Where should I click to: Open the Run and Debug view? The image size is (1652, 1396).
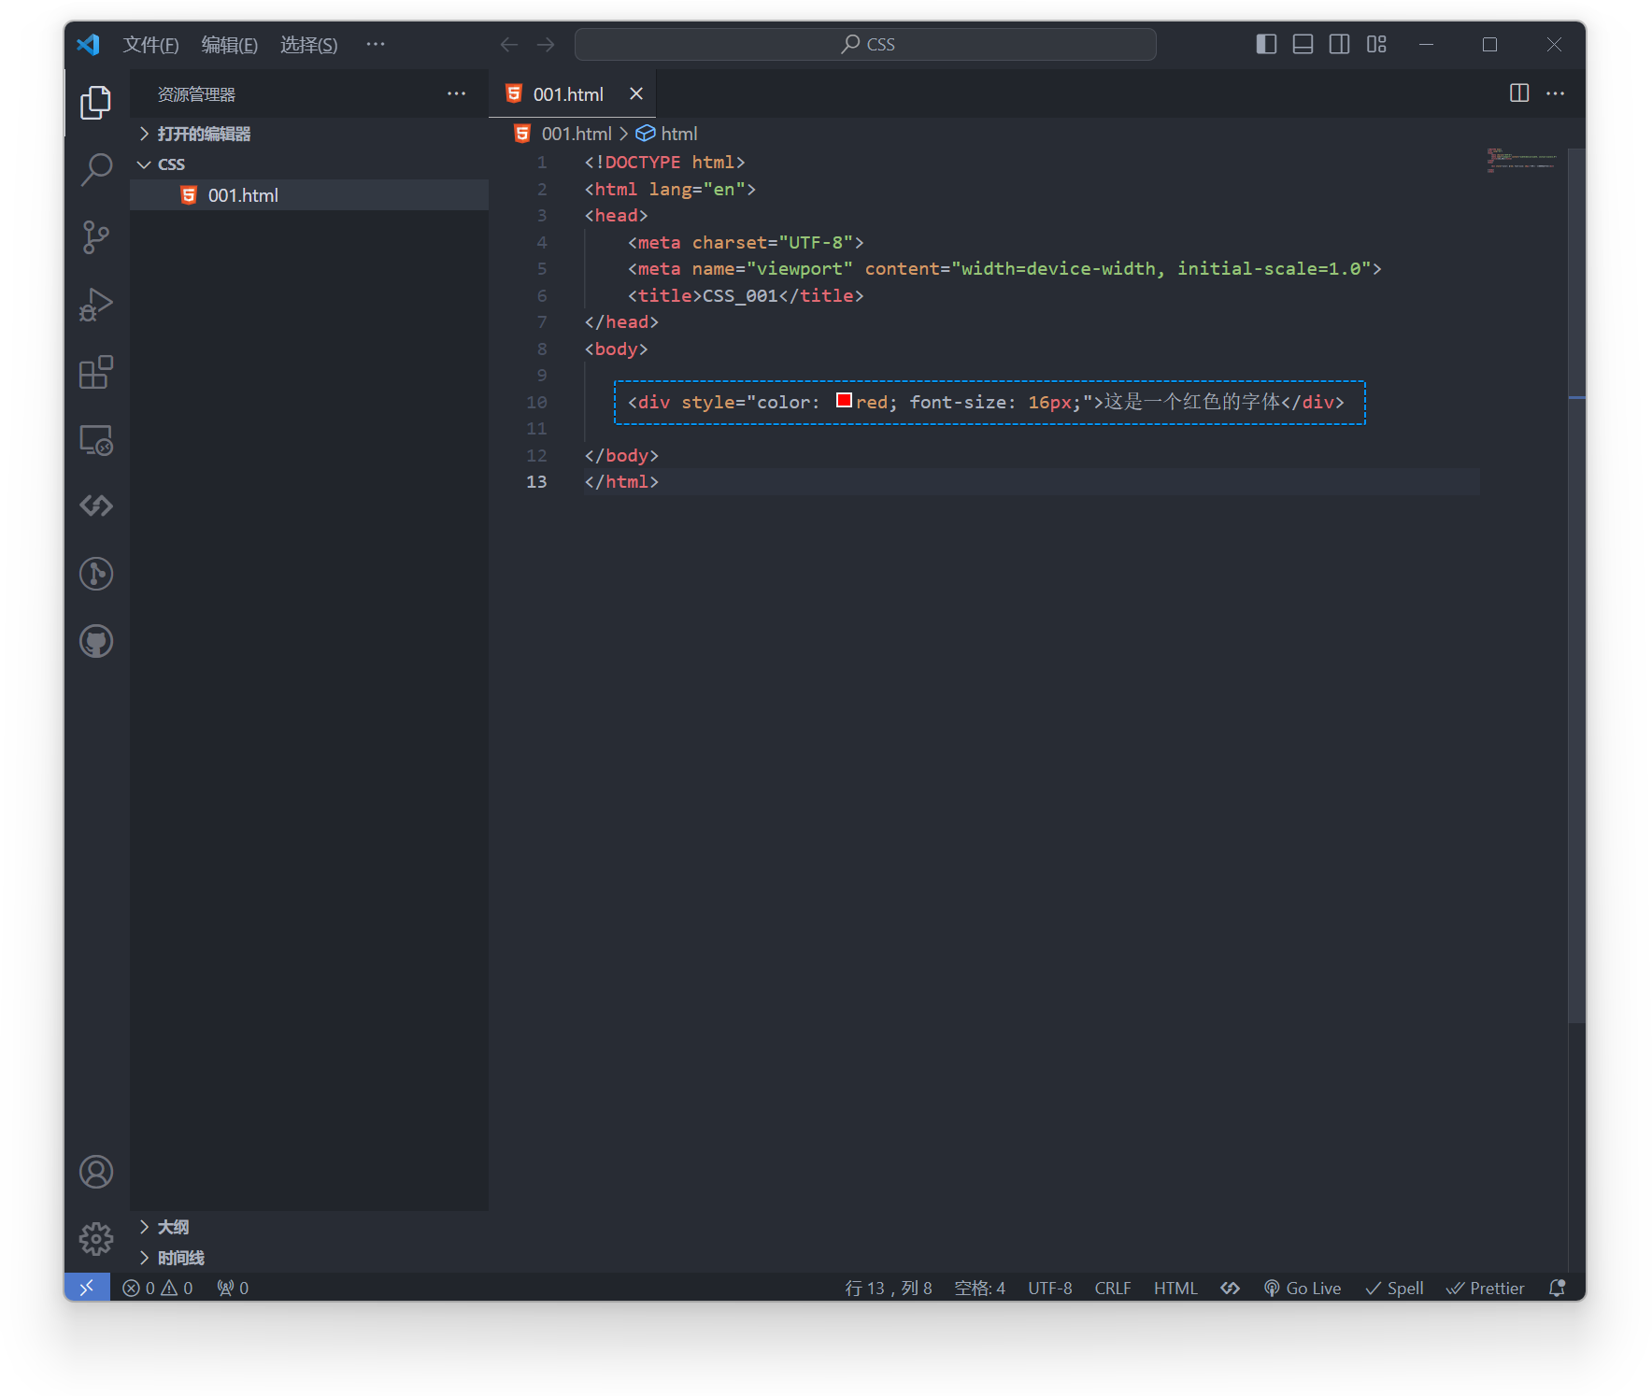(96, 305)
